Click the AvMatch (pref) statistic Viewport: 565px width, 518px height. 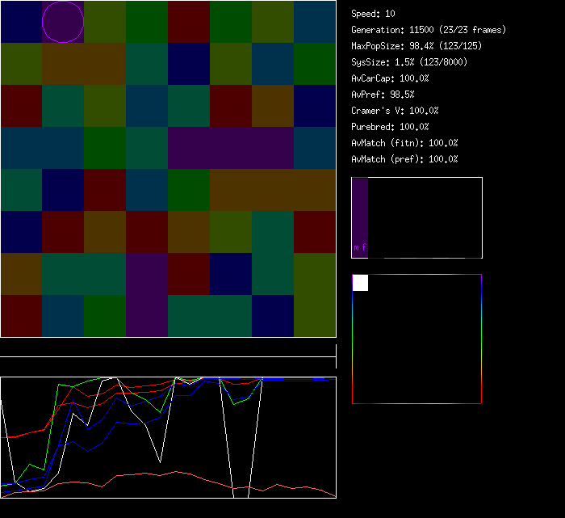[404, 159]
